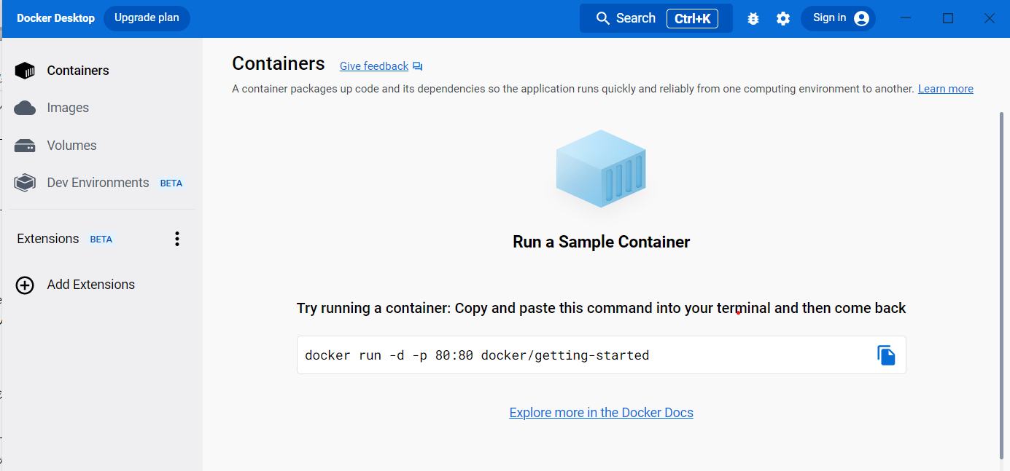Copy the docker run command icon
Viewport: 1010px width, 471px height.
(886, 355)
